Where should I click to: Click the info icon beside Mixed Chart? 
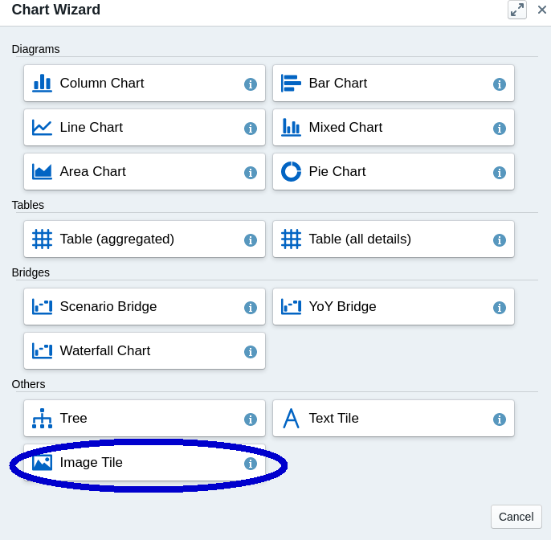click(500, 129)
